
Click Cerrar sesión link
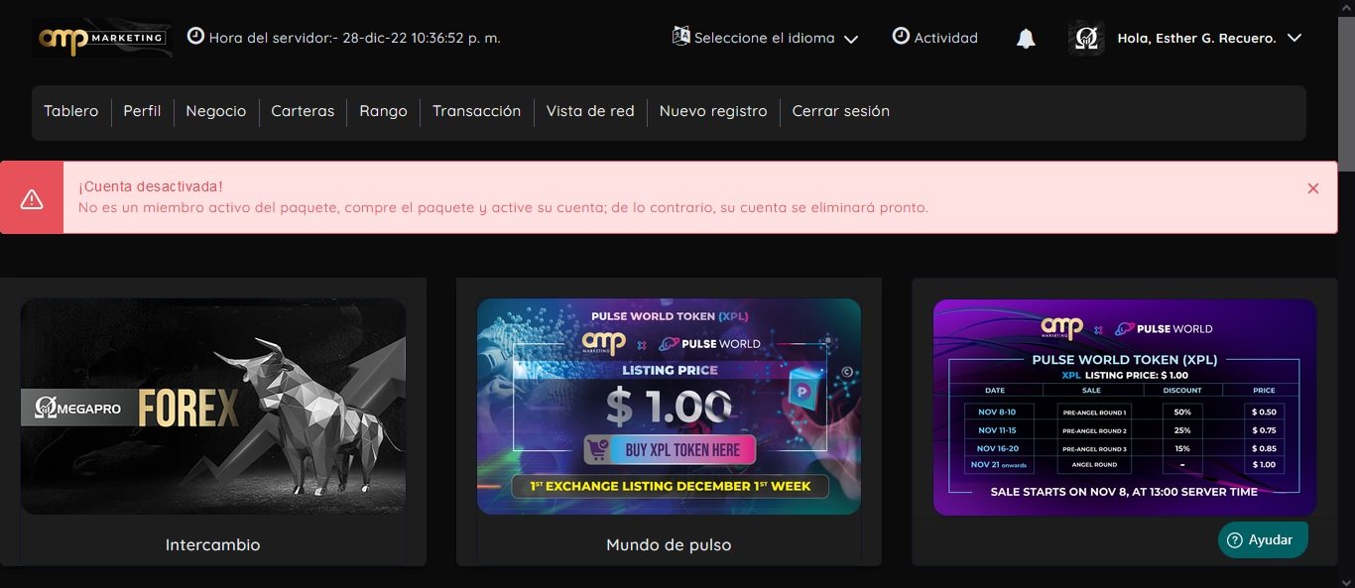[840, 111]
